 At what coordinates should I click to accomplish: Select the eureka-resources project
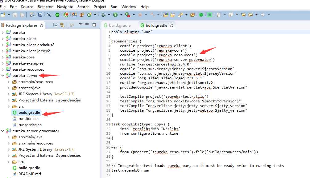[28, 69]
